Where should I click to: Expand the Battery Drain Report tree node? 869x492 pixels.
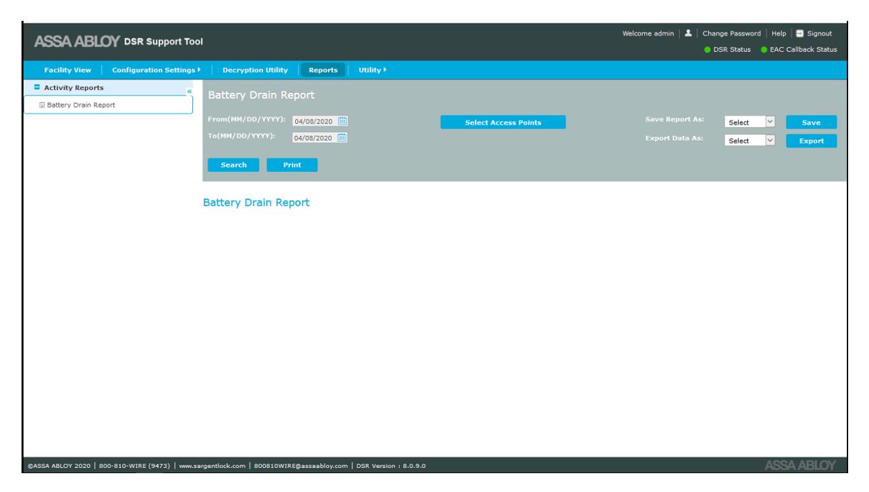(x=42, y=105)
